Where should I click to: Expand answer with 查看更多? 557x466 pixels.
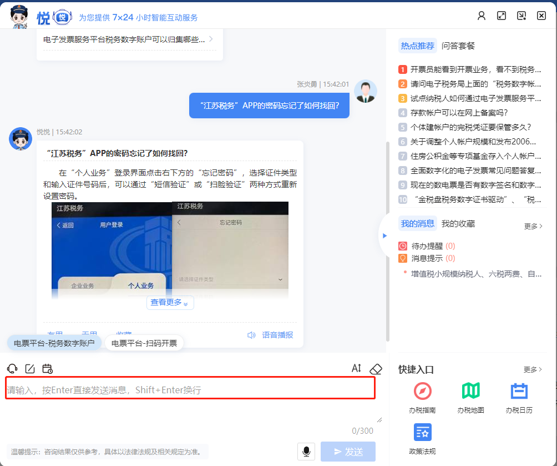(x=170, y=302)
